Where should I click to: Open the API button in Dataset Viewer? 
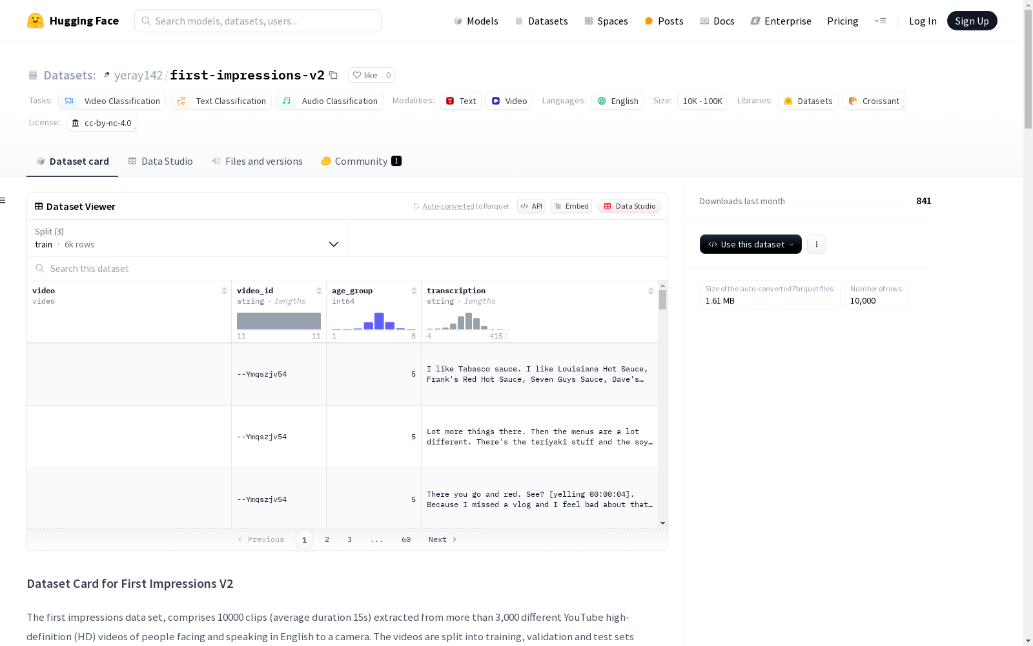(x=531, y=206)
